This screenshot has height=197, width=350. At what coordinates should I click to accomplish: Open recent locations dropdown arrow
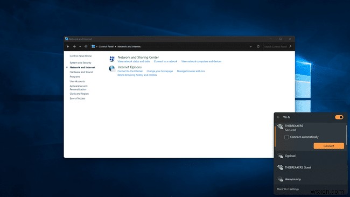click(x=80, y=47)
